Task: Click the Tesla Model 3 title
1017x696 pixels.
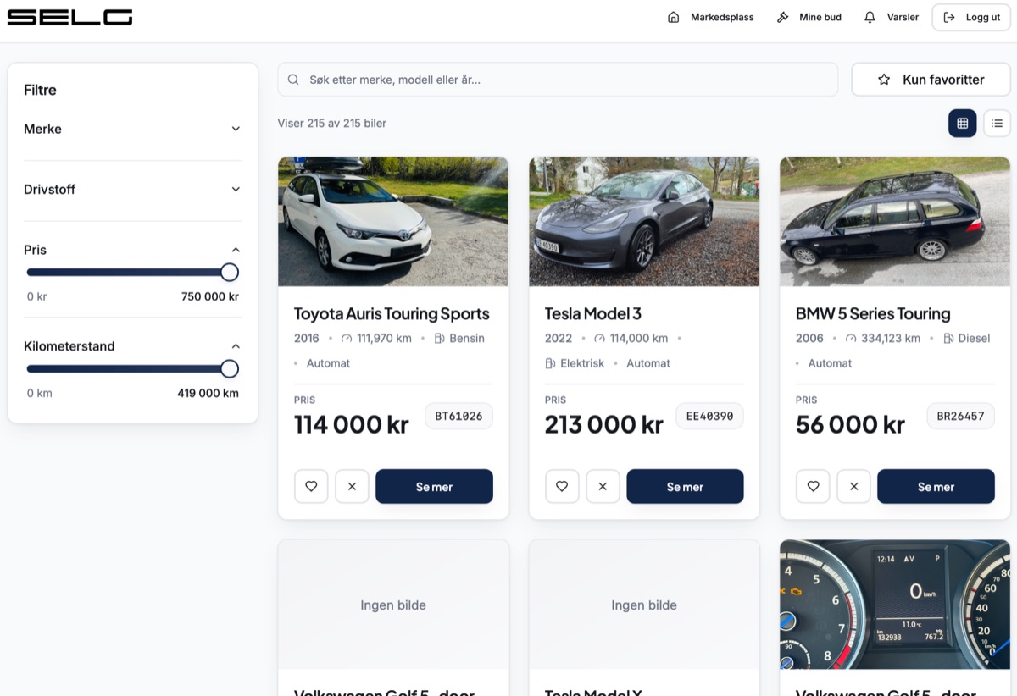Action: click(x=592, y=313)
